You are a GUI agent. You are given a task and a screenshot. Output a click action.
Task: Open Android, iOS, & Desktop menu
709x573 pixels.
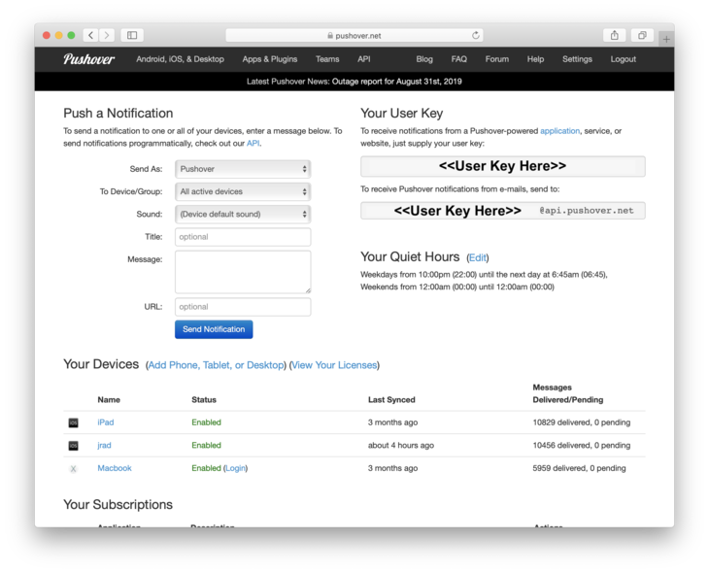180,59
